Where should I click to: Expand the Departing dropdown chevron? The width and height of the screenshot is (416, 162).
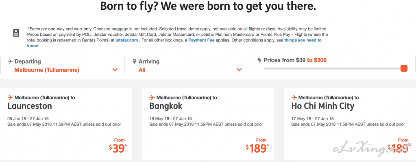pyautogui.click(x=115, y=70)
